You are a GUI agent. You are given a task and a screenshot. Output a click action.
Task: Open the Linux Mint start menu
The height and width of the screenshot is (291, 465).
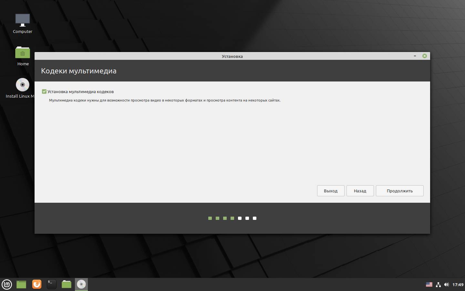point(7,284)
